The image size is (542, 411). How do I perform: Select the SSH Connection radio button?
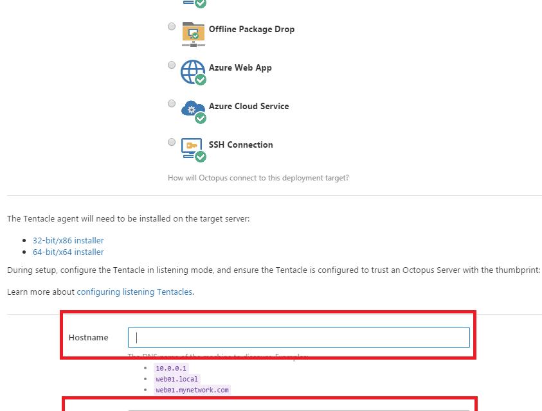point(172,142)
